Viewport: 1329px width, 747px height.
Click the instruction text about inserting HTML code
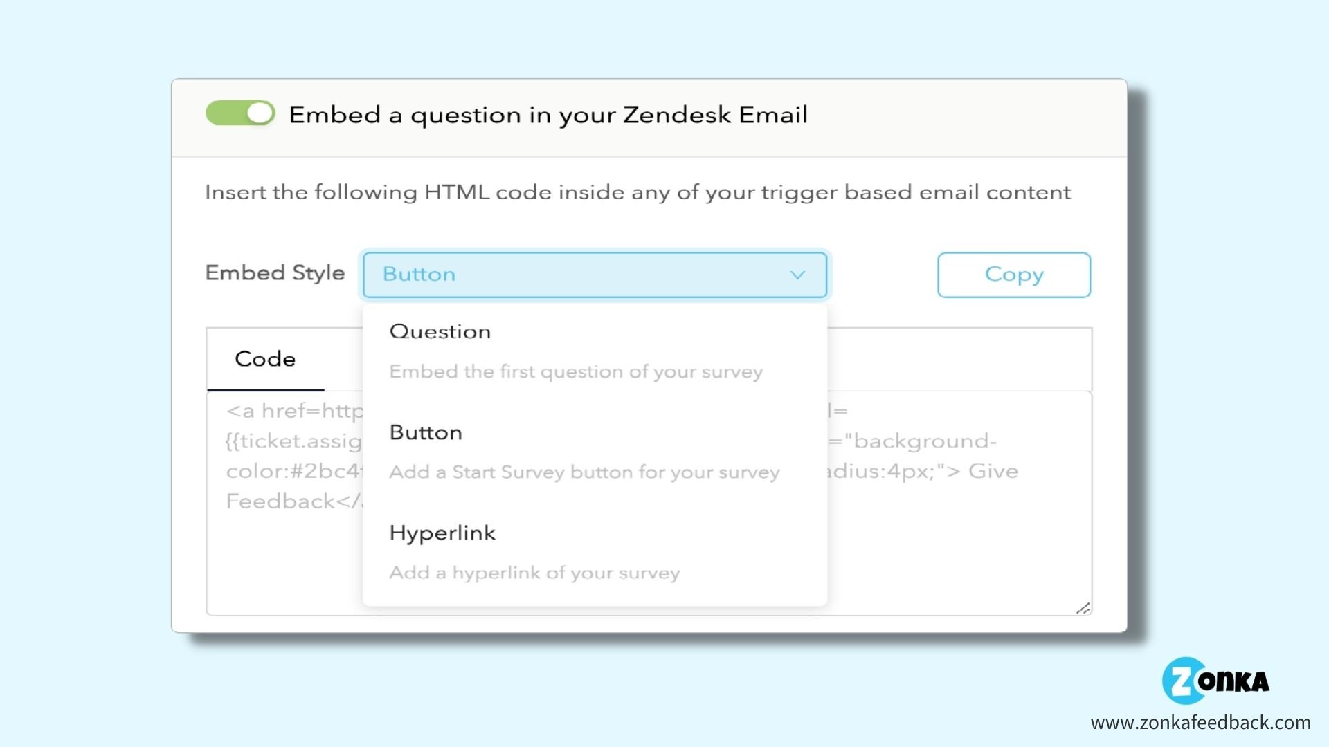point(638,192)
